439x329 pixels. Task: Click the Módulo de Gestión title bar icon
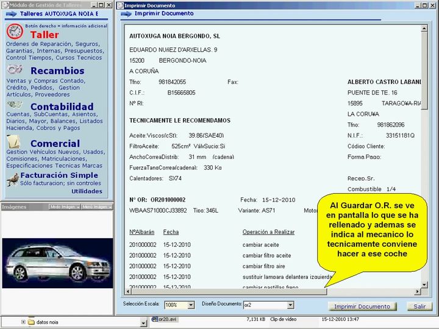(x=5, y=5)
